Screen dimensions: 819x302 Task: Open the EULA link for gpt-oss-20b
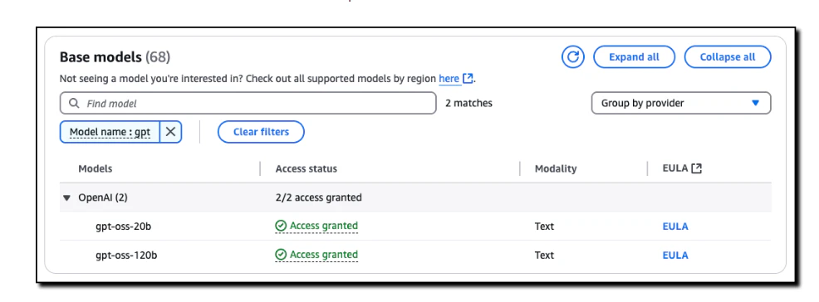(675, 226)
